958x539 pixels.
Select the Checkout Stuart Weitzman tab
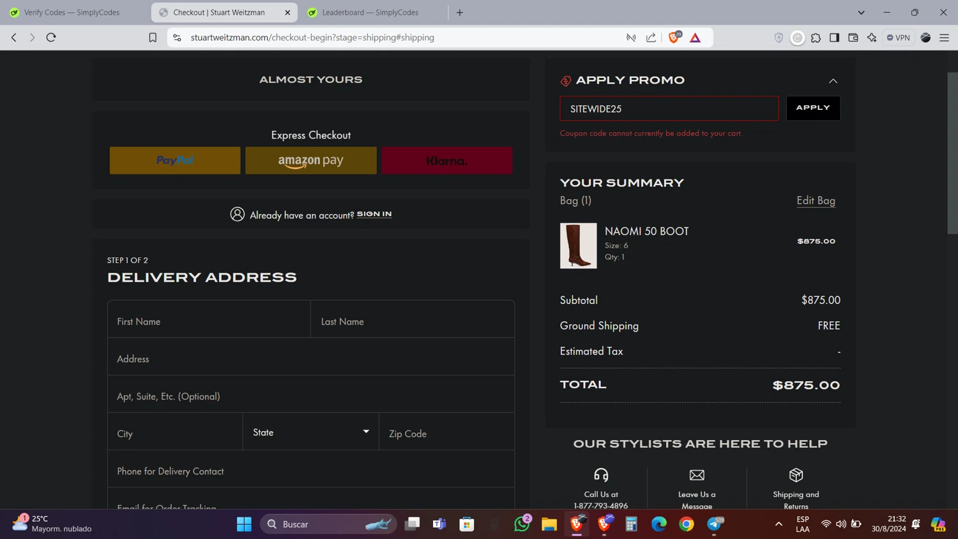pos(218,12)
